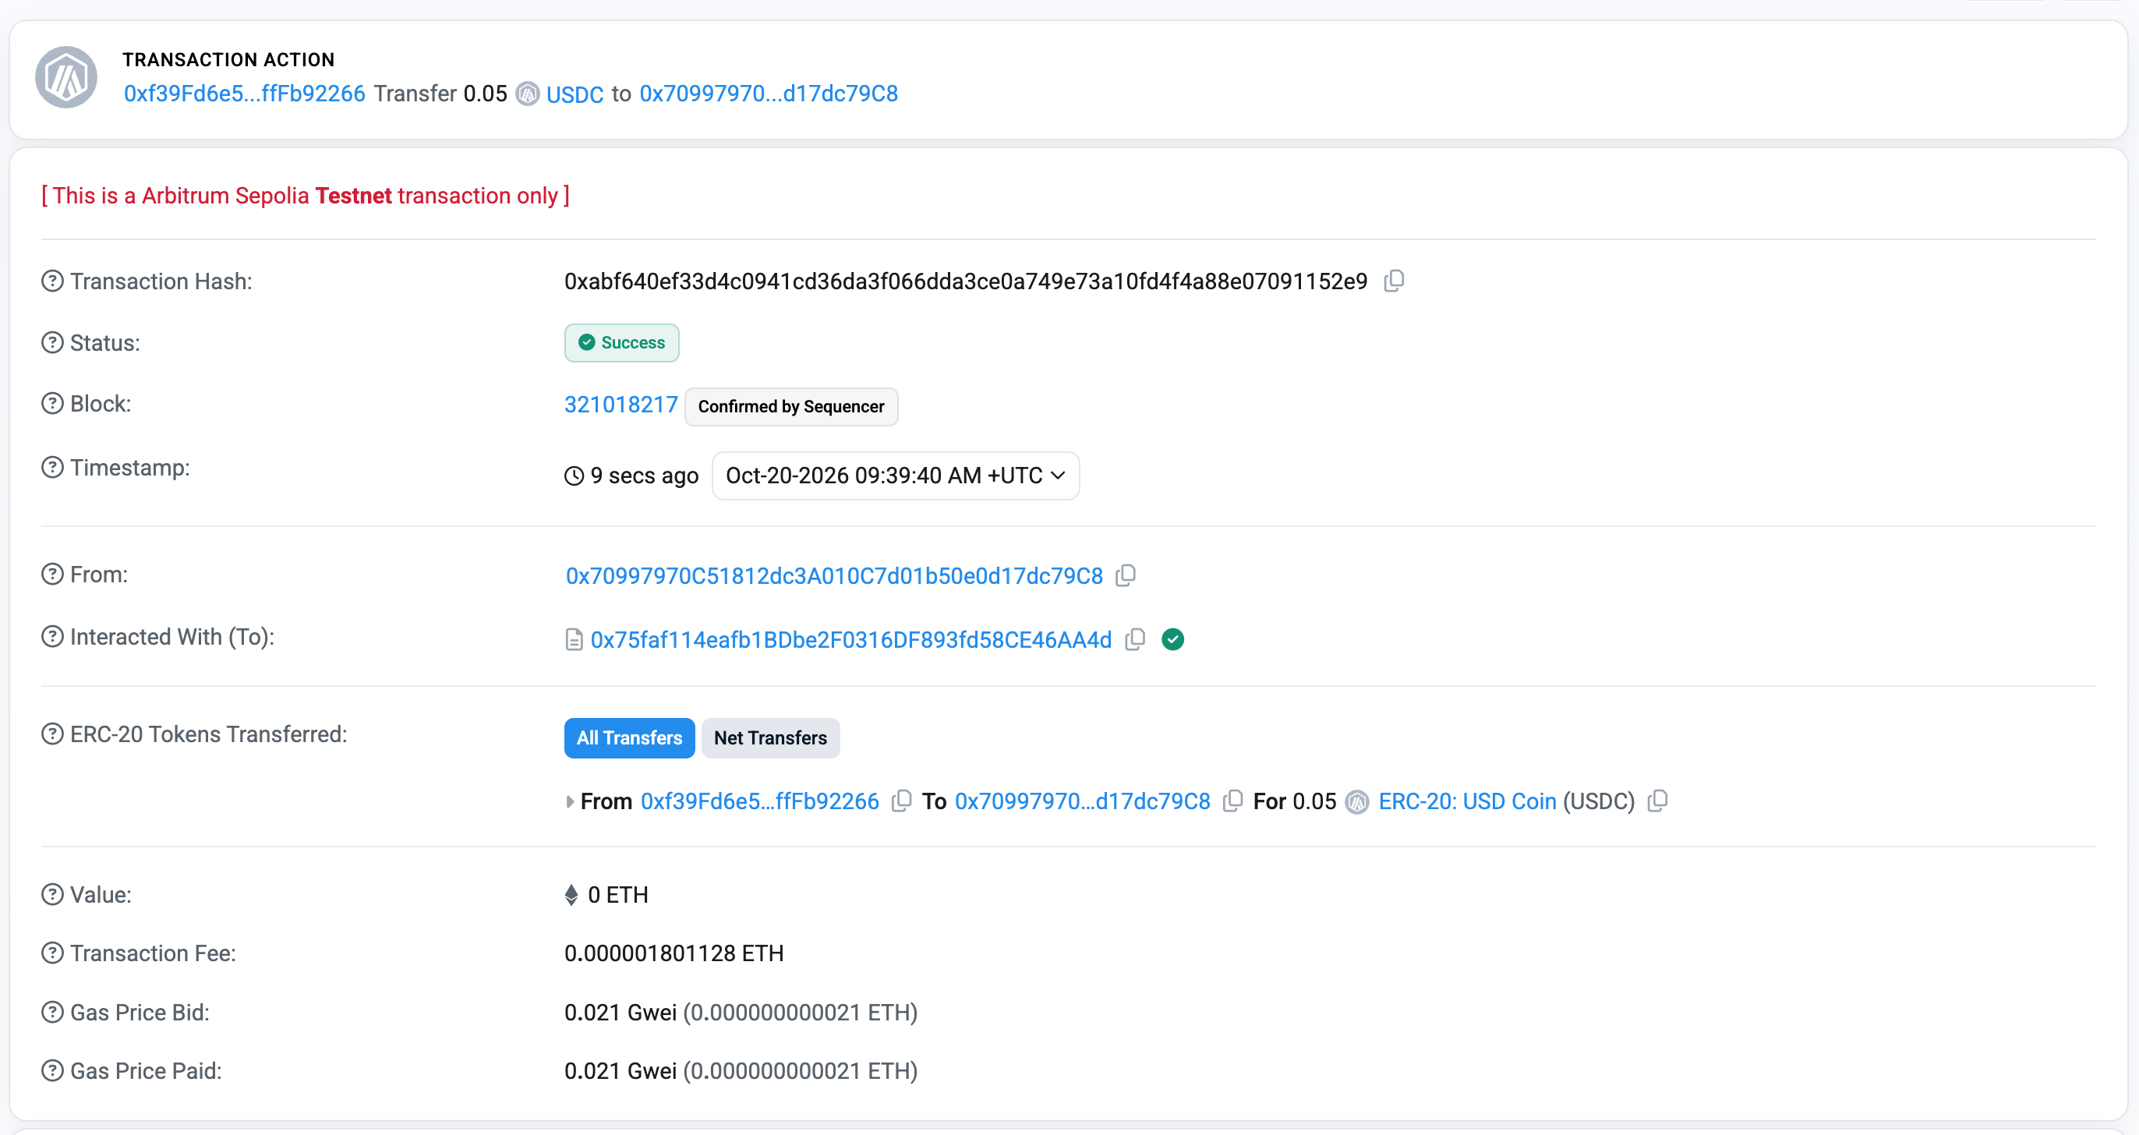Open the ERC-20: USD Coin token link

(x=1467, y=802)
